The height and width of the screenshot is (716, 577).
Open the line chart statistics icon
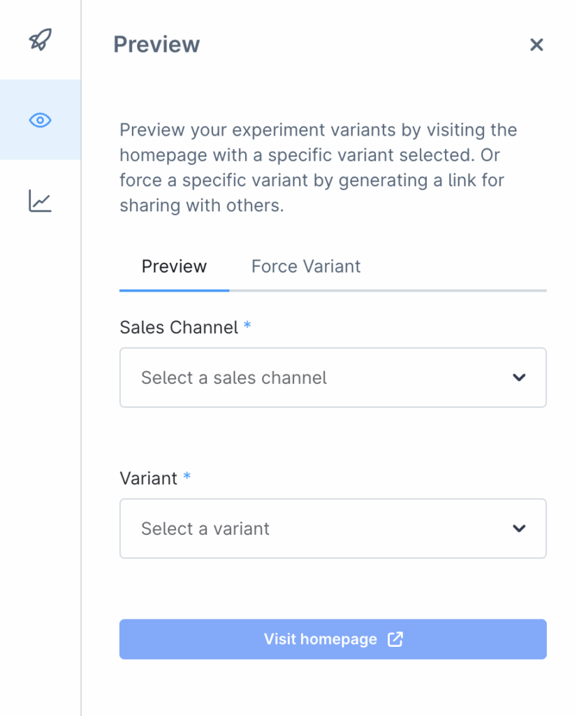[40, 201]
